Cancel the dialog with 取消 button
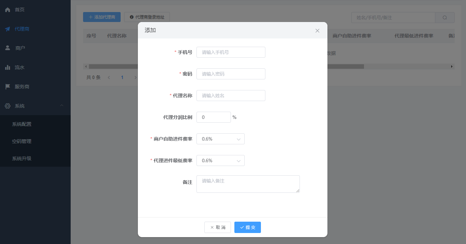Image resolution: width=466 pixels, height=244 pixels. point(217,227)
